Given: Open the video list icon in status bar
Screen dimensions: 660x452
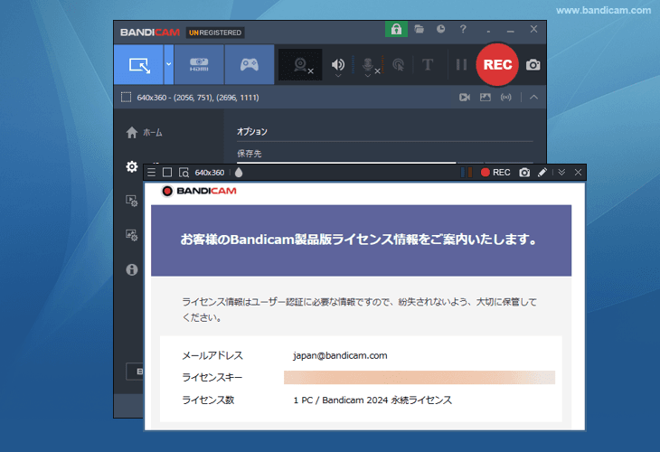Looking at the screenshot, I should 465,98.
